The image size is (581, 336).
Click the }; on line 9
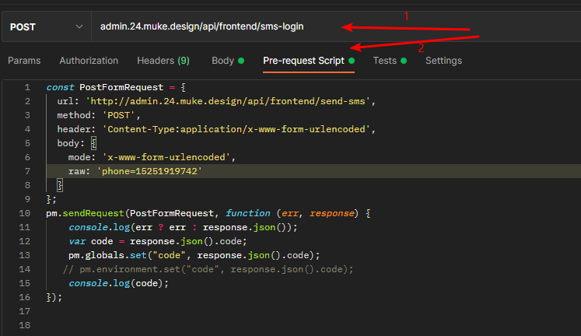(x=51, y=199)
